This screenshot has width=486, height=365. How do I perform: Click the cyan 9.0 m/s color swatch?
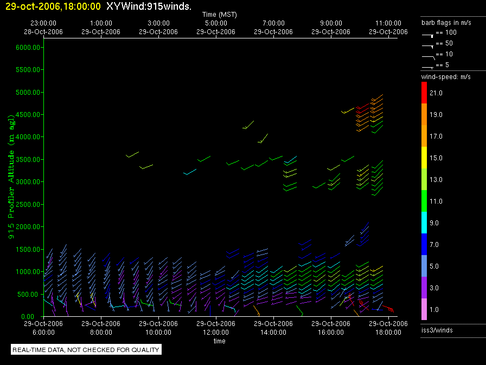click(424, 223)
